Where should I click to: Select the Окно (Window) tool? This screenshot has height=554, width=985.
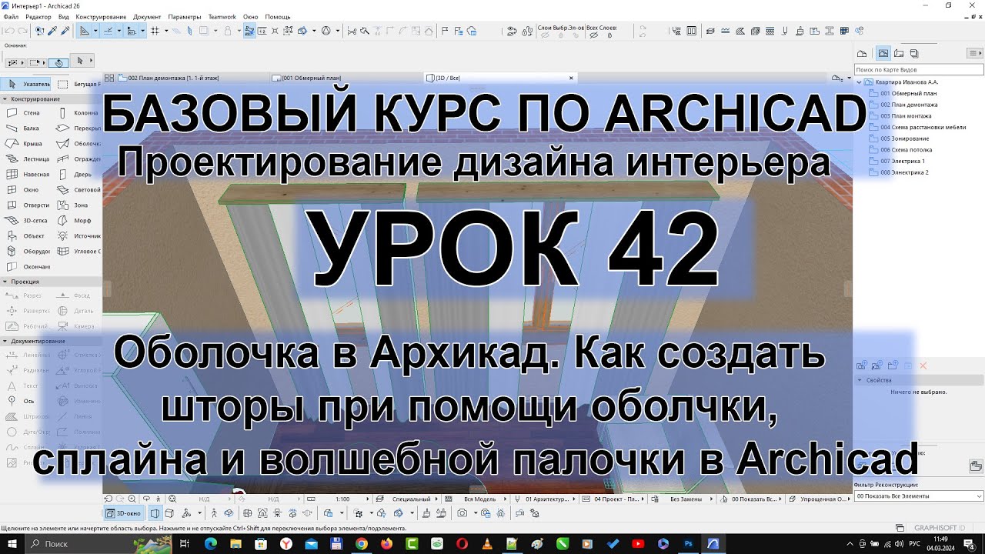[26, 190]
